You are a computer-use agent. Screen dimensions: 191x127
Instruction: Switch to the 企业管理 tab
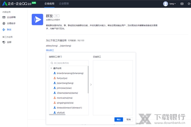[x=64, y=3]
